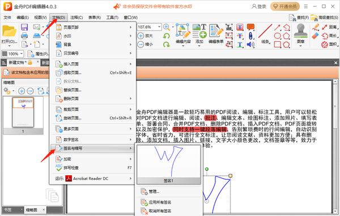Open the 窗口(W) menu
340x216 pixels.
(130, 18)
